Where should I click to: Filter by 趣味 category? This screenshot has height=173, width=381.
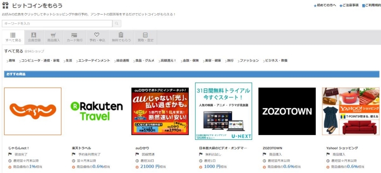12,61
